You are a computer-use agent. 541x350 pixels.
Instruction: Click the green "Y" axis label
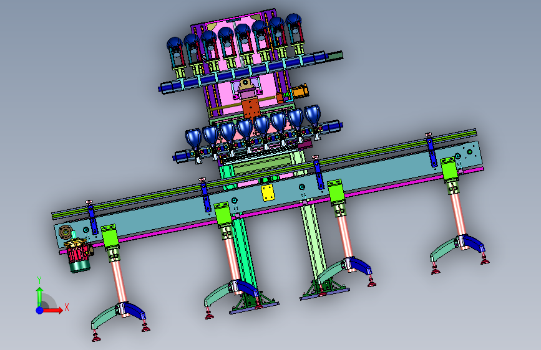click(x=39, y=280)
